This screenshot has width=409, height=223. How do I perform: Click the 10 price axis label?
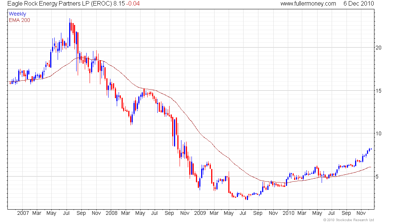pos(378,133)
